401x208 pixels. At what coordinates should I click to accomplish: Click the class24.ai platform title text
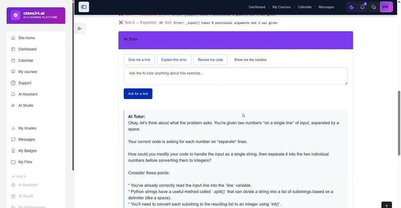[x=34, y=13]
